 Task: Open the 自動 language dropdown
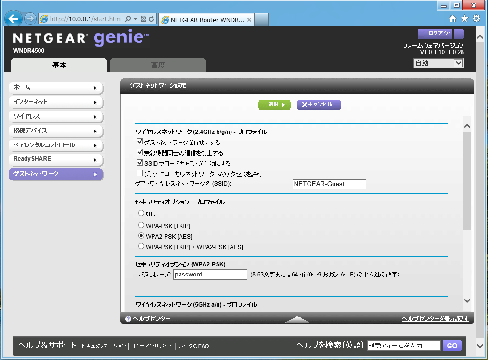coord(438,63)
